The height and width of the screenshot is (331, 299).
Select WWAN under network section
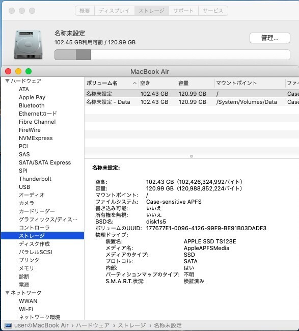tap(28, 301)
